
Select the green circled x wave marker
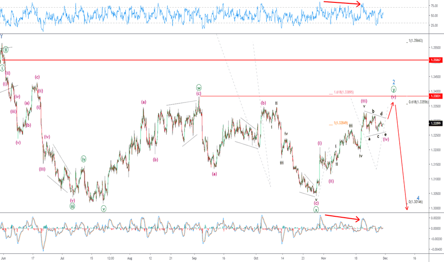click(x=316, y=209)
